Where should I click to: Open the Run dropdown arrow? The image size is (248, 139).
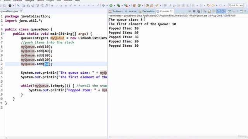115,5
